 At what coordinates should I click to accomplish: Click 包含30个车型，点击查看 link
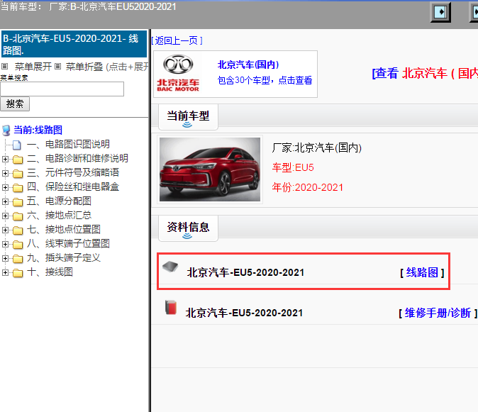point(265,80)
